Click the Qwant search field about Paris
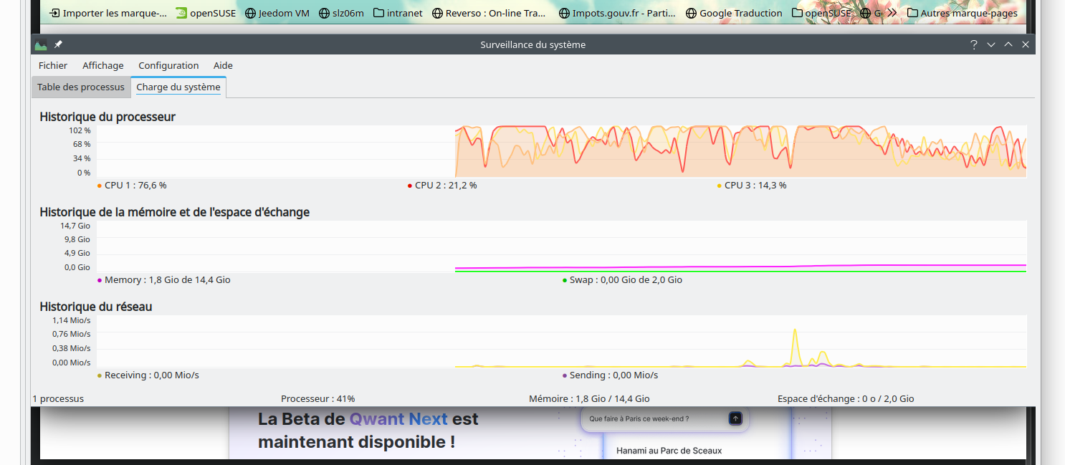 pyautogui.click(x=656, y=418)
